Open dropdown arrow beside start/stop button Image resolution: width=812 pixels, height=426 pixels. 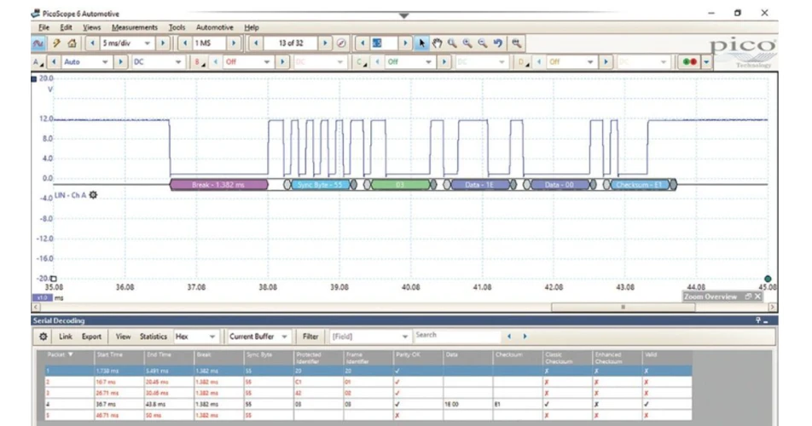706,62
